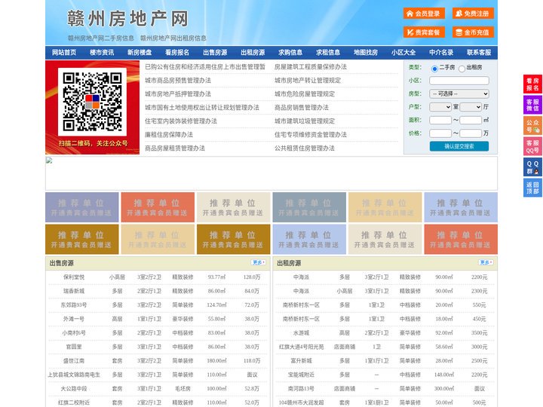Click the 小区 input field
This screenshot has height=407, width=543.
tap(459, 81)
